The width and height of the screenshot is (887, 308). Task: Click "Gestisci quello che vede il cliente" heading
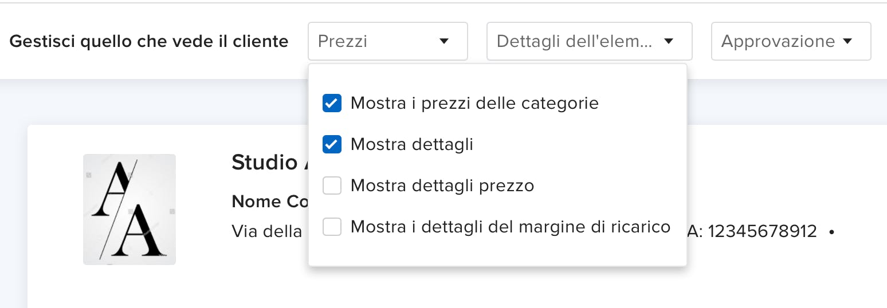[149, 41]
